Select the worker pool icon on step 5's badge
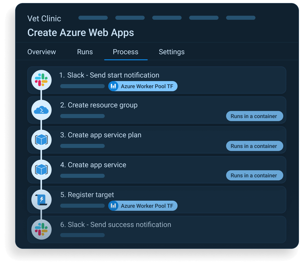The width and height of the screenshot is (304, 266). click(113, 206)
